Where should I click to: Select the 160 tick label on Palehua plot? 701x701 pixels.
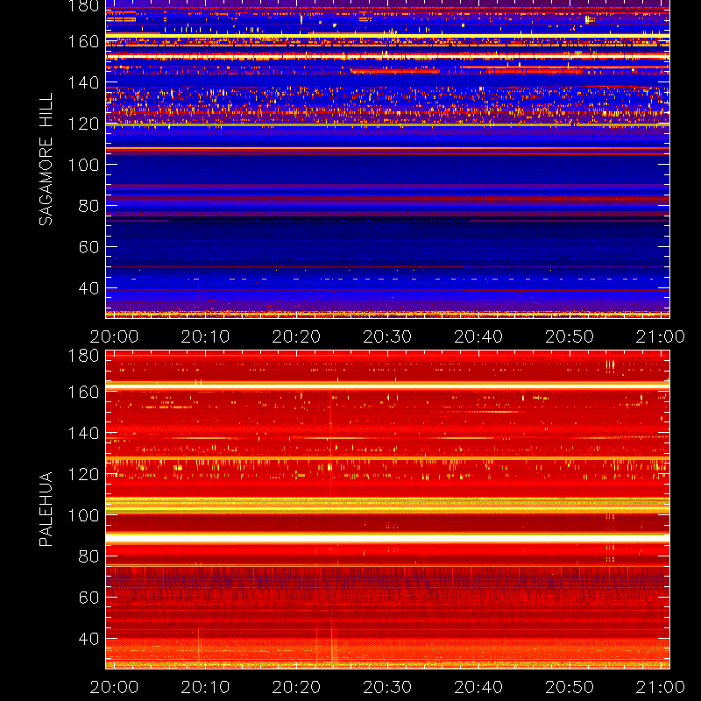(83, 392)
